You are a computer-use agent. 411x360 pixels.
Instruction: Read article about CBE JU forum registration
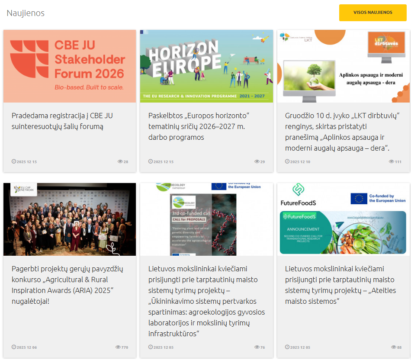click(x=62, y=121)
